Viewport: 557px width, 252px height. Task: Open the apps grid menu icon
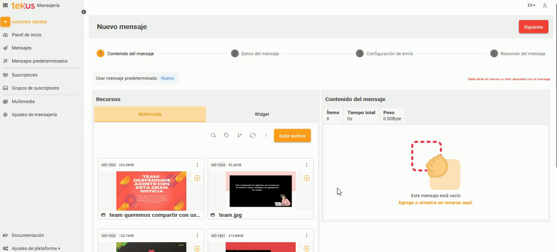pos(5,5)
